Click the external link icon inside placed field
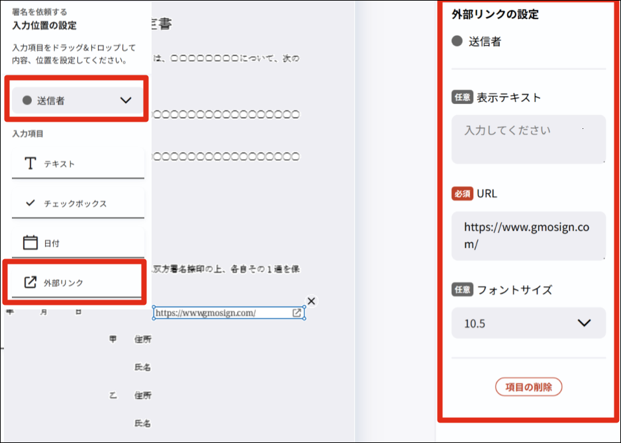 297,313
